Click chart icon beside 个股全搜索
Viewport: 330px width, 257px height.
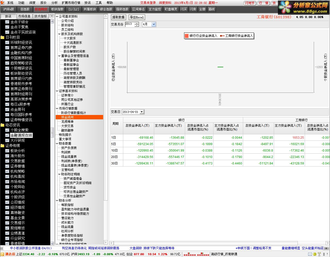click(x=7, y=130)
